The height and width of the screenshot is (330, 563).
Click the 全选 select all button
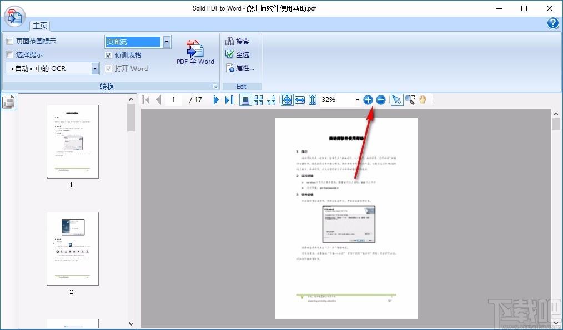pyautogui.click(x=237, y=54)
